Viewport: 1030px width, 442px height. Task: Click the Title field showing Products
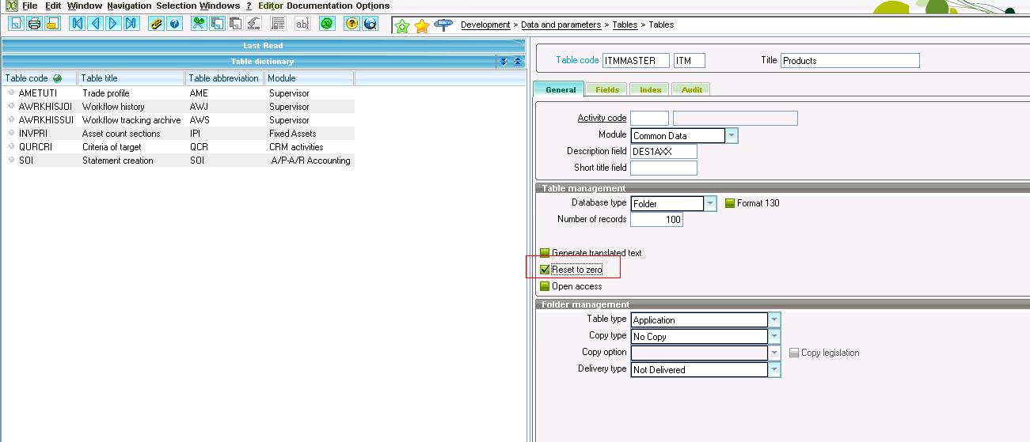(850, 60)
